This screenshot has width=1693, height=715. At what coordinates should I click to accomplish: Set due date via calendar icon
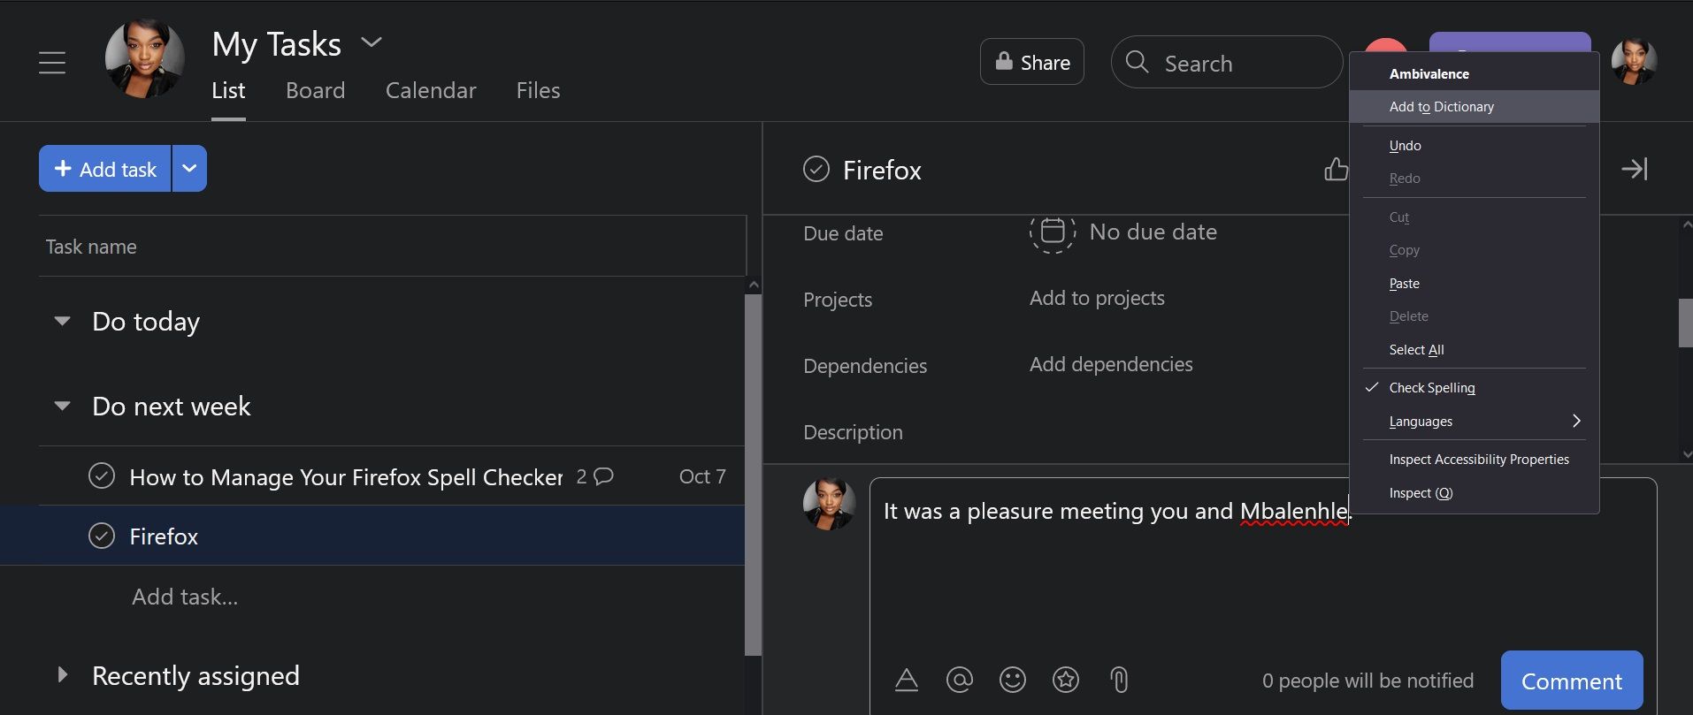[x=1052, y=232]
